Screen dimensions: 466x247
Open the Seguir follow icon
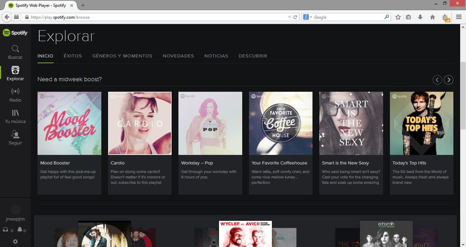(x=15, y=134)
